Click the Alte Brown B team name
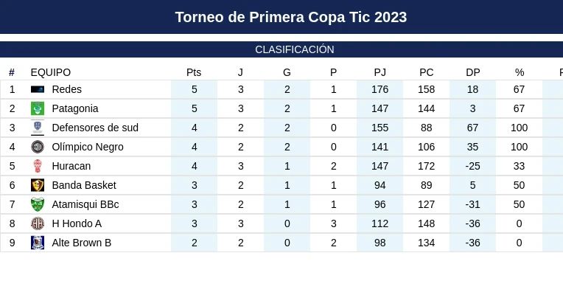Viewport: 563px width, 295px height. click(x=82, y=243)
